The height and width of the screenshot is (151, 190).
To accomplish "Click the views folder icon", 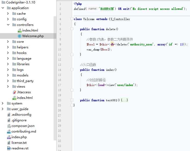I will (x=14, y=87).
